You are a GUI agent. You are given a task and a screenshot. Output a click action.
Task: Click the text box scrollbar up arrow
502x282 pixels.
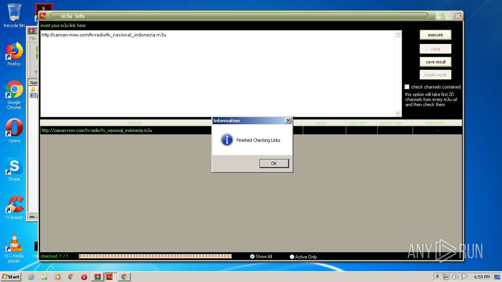tap(398, 34)
